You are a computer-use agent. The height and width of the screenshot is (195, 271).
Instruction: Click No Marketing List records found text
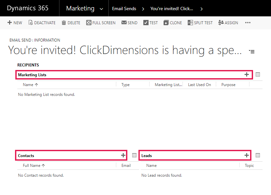[x=46, y=95]
